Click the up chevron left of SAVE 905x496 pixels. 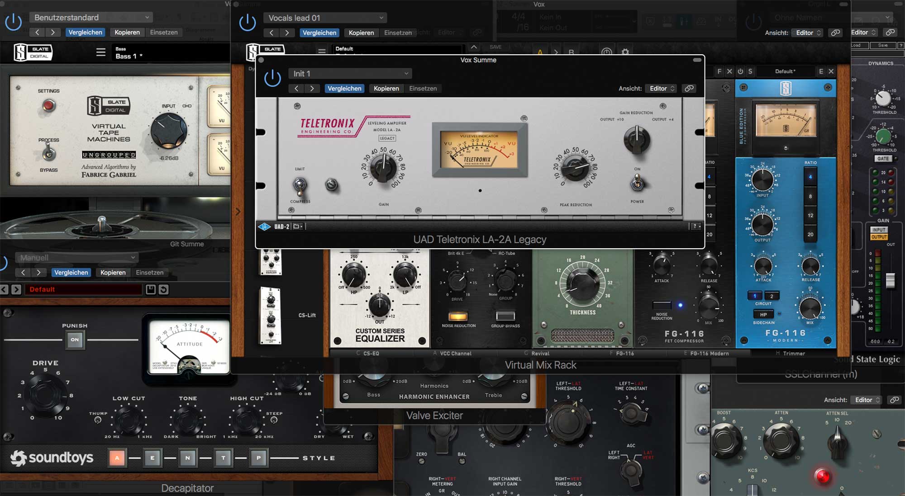point(474,47)
